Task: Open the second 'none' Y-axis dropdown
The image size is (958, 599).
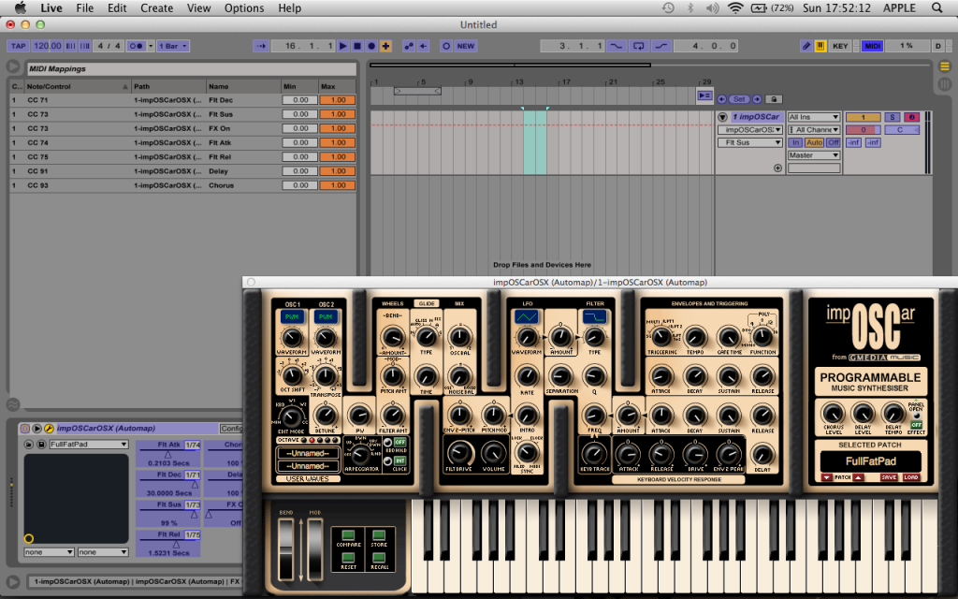Action: 103,552
